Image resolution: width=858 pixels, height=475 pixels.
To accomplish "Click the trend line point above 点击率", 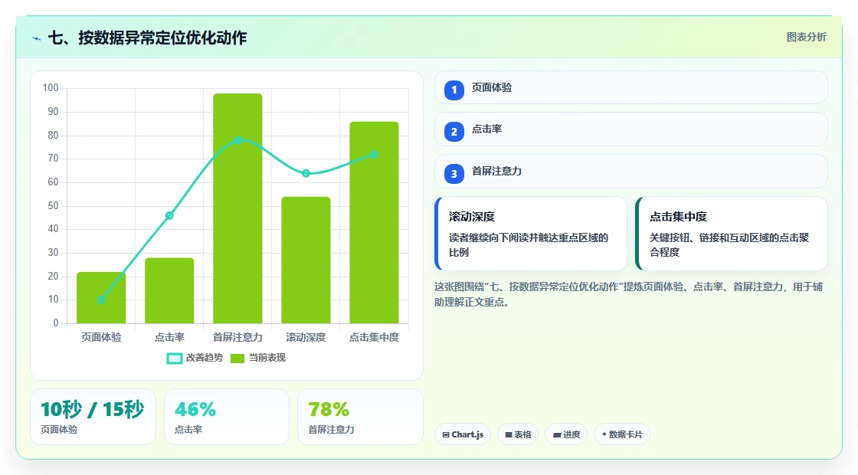I will (169, 215).
